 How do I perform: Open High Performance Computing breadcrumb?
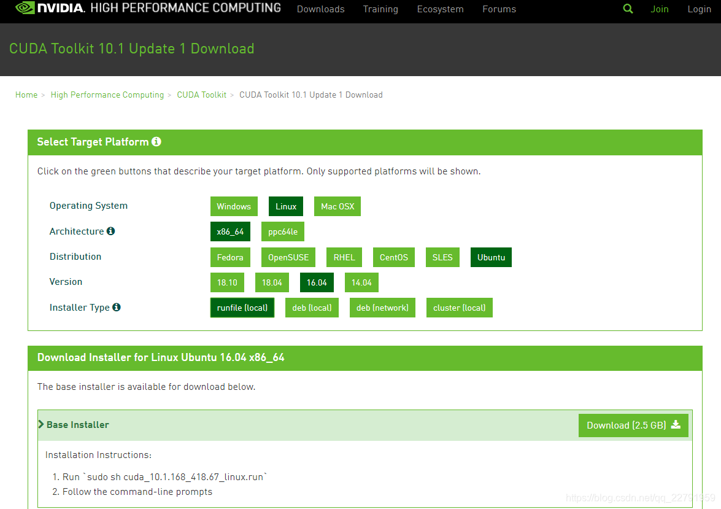[107, 95]
